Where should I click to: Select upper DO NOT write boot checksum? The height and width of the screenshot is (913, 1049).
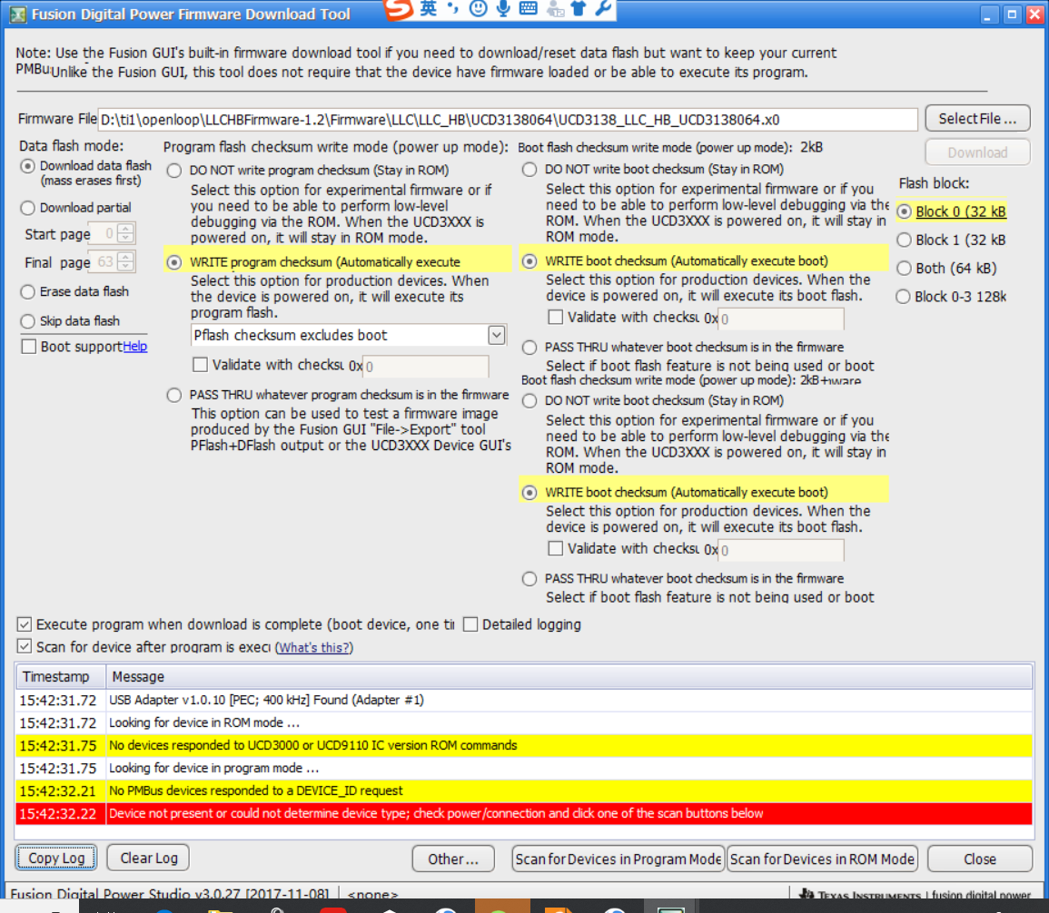coord(529,170)
